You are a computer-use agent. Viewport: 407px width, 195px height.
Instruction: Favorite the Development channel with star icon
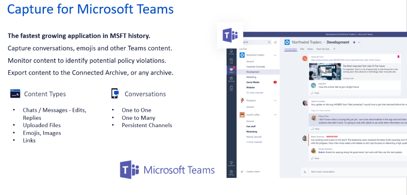354,43
